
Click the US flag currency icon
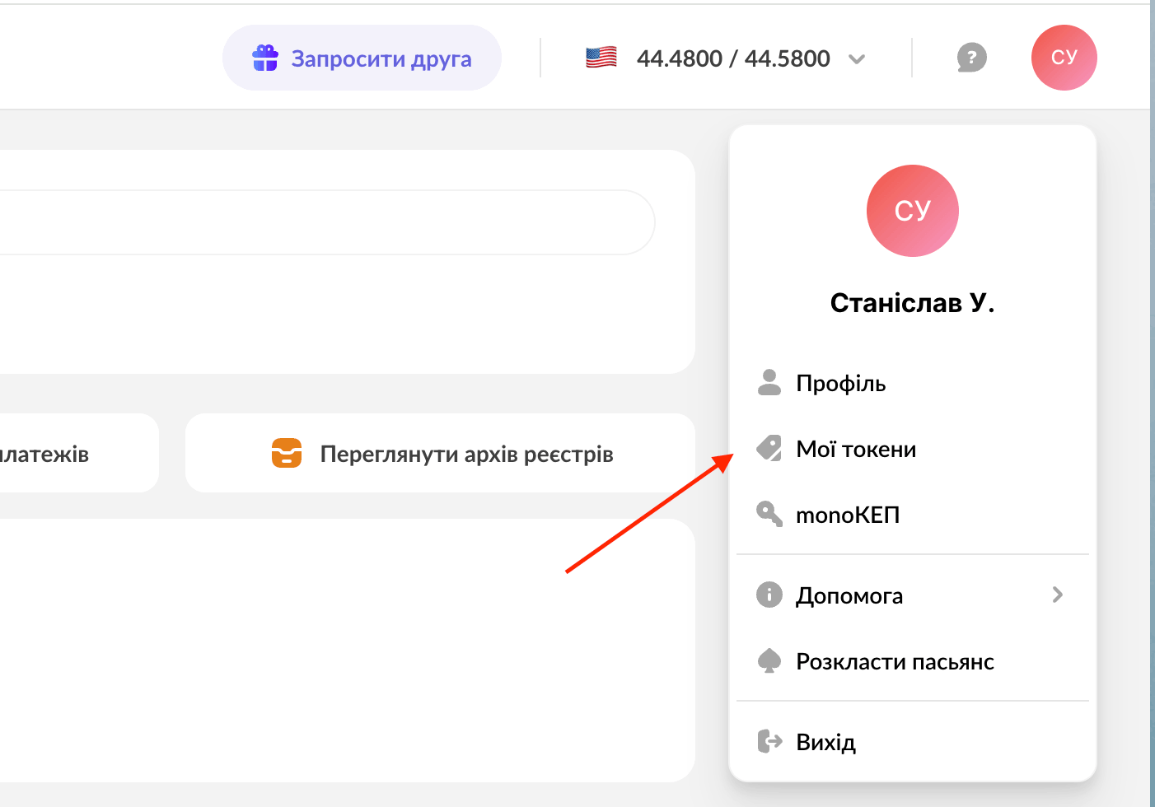click(x=601, y=58)
